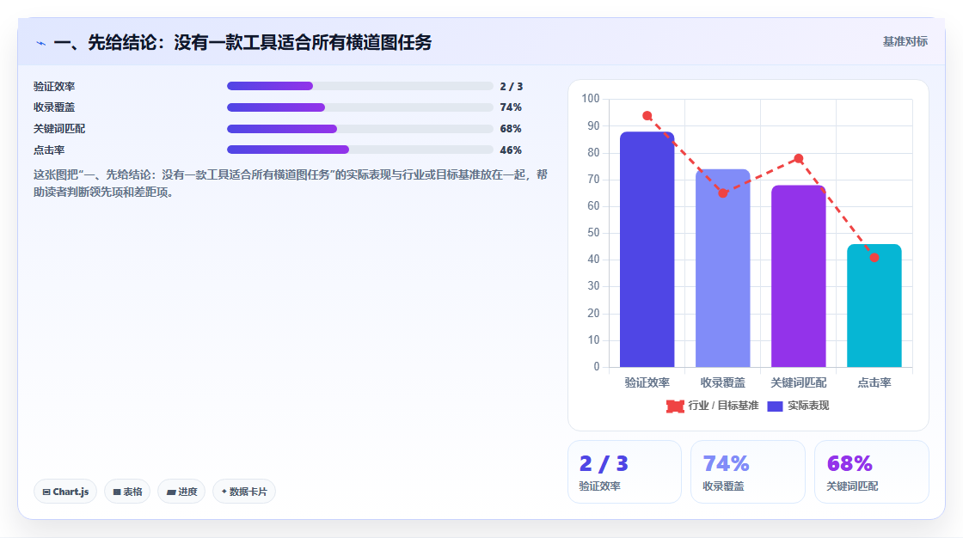Click the blue 实际表现 legend swatch

[775, 406]
